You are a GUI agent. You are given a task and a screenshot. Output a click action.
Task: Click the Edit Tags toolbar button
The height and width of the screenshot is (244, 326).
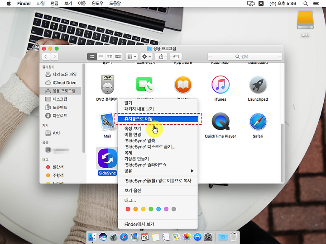tap(176, 56)
